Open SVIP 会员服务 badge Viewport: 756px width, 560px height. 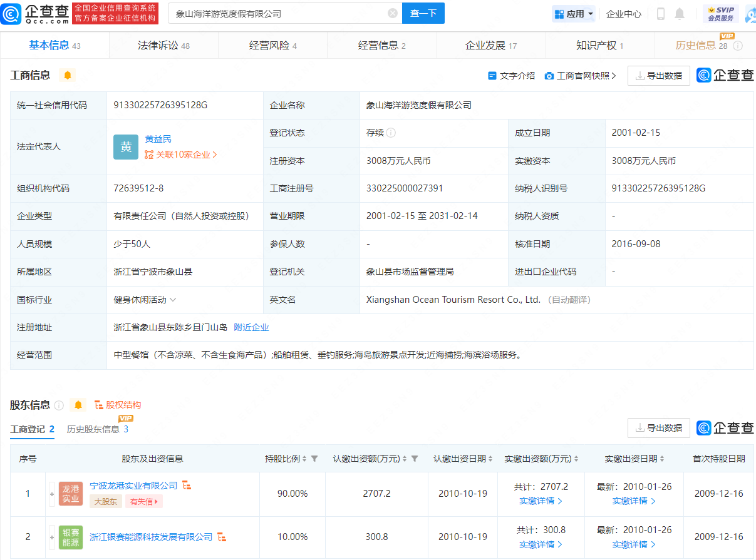tap(721, 14)
